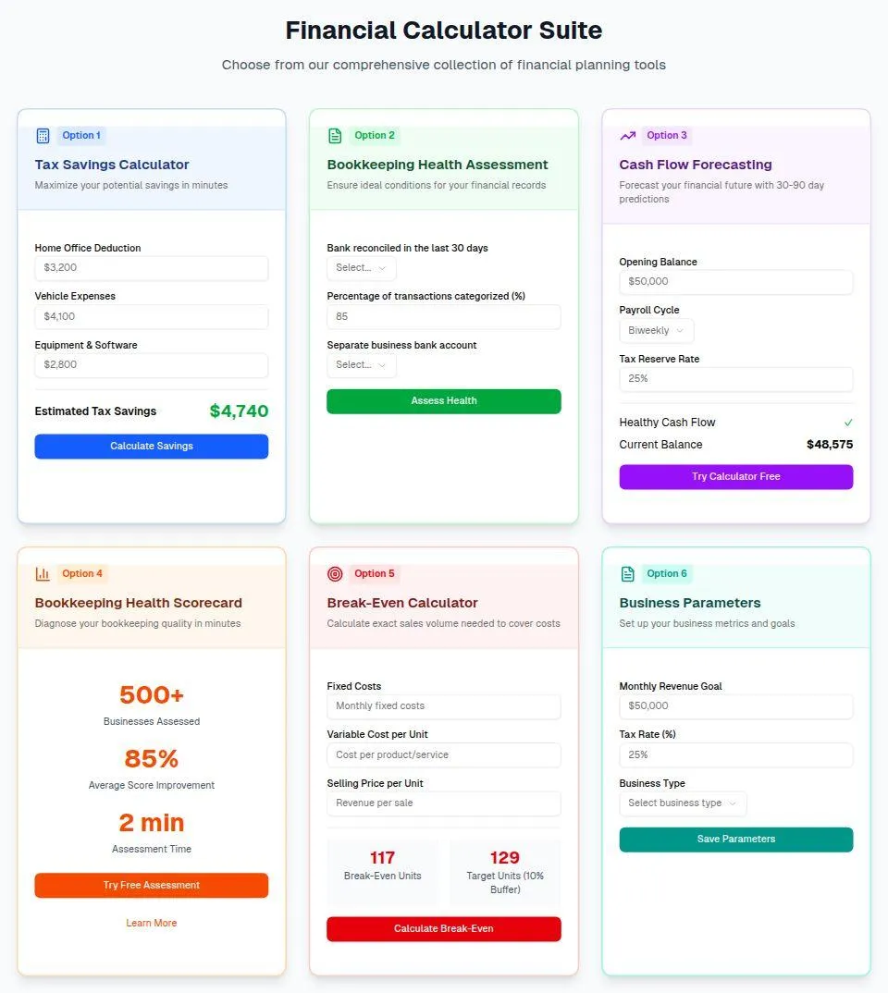Open the Payroll Cycle Biweekly dropdown
888x993 pixels.
click(656, 331)
